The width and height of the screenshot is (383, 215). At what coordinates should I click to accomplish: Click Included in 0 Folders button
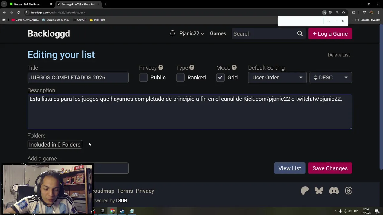[x=55, y=145]
